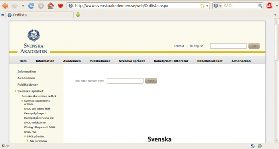
Task: Click the Ord eller sidnummer input field
Action: tap(125, 81)
